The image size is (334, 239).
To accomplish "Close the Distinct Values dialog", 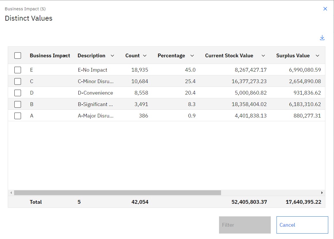I will [x=325, y=9].
